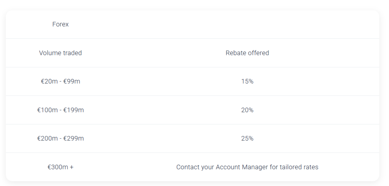389x186 pixels.
Task: Click the €99m upper limit figure
Action: click(x=72, y=81)
